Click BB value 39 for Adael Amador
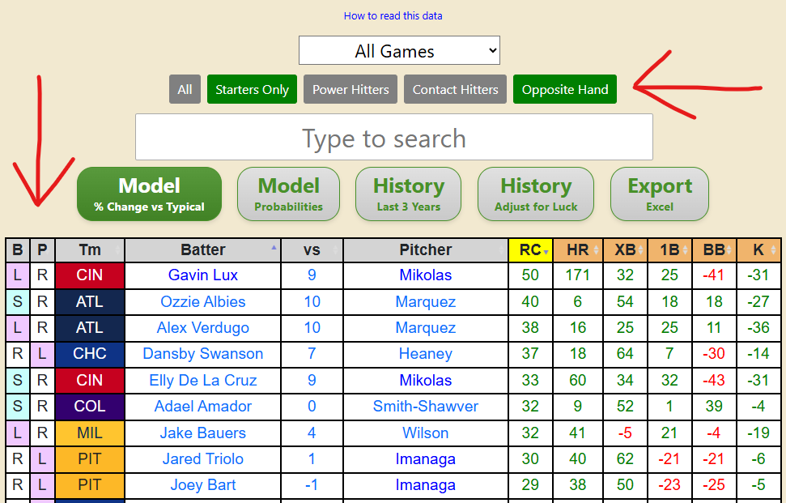This screenshot has height=503, width=786. point(714,407)
